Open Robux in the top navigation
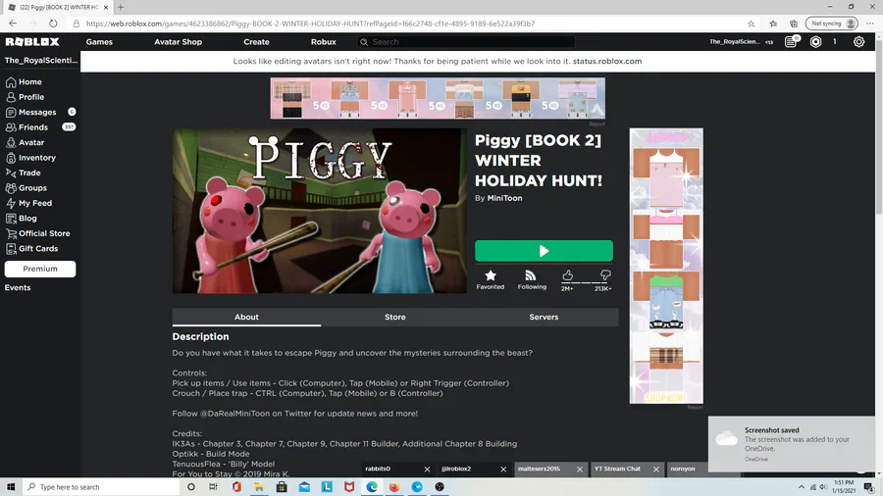Viewport: 883px width, 496px height. 323,42
